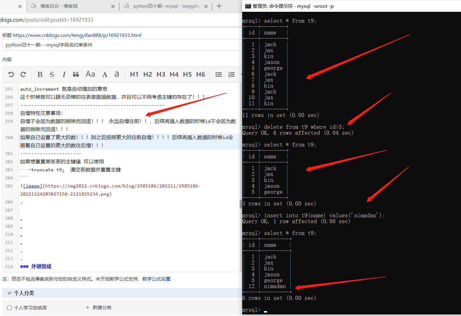
Task: Apply heading level H4
Action: (174, 74)
